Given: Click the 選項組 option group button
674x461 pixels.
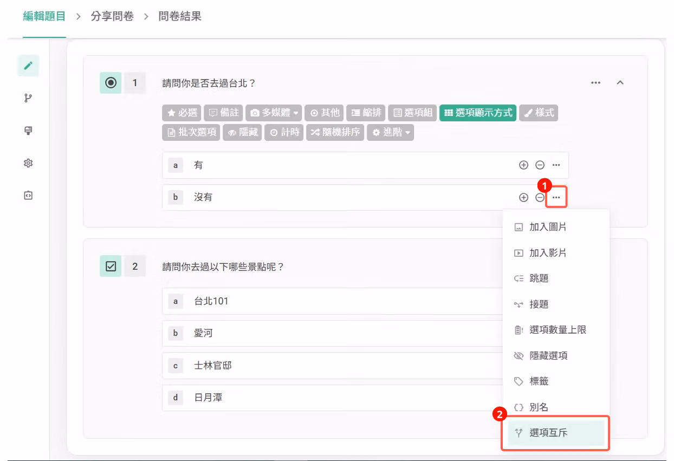Looking at the screenshot, I should 412,113.
